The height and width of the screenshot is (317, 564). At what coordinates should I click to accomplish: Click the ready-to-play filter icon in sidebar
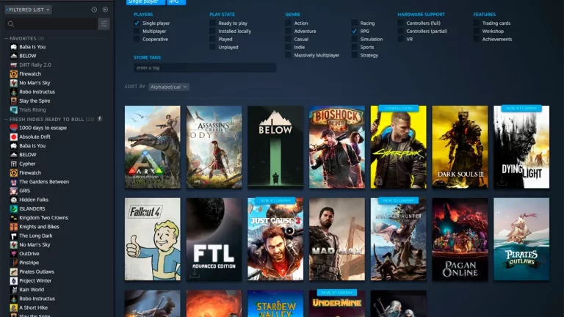(105, 10)
